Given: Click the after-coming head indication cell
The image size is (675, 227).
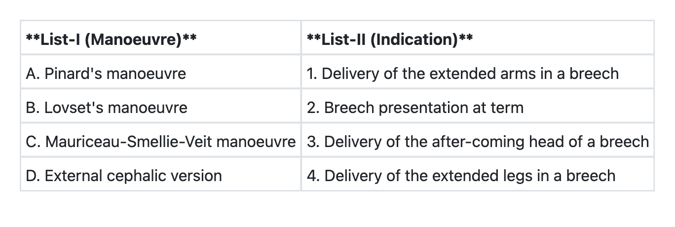Looking at the screenshot, I should 477,142.
